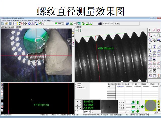Move stage with green left arrow
Image resolution: width=161 pixels, height=118 pixels.
point(133,107)
